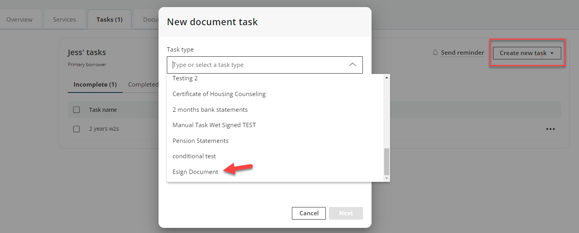This screenshot has width=579, height=233.
Task: Collapse the Task type list with the chevron
Action: point(353,65)
